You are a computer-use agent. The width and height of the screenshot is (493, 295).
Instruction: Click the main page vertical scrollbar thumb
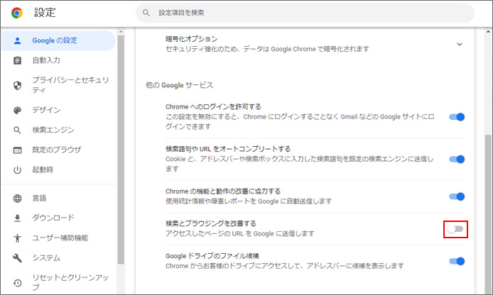pos(488,214)
